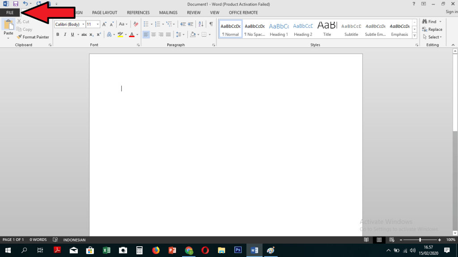Click Sign in at top right
The width and height of the screenshot is (458, 257).
[x=451, y=12]
